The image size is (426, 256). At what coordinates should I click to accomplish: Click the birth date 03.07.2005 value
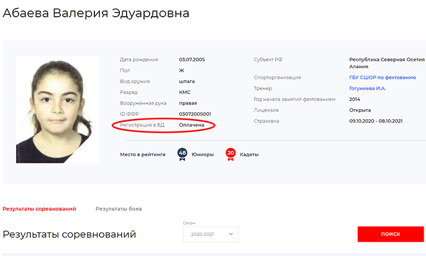pos(192,60)
